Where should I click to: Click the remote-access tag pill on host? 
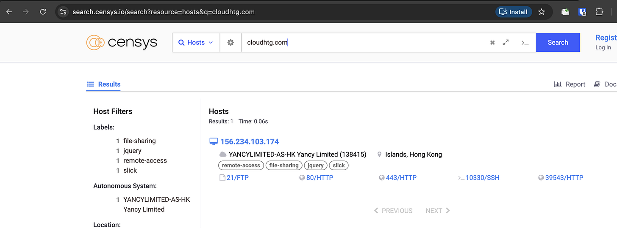coord(241,166)
